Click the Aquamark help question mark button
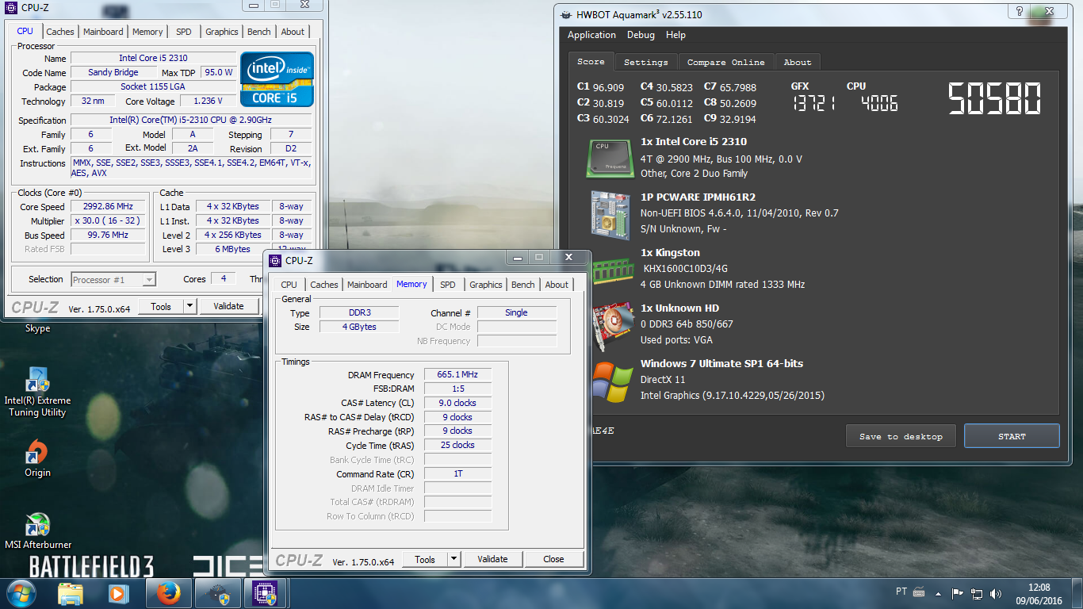 coord(1020,12)
